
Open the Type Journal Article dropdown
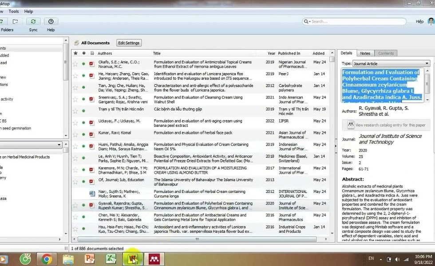coord(391,63)
